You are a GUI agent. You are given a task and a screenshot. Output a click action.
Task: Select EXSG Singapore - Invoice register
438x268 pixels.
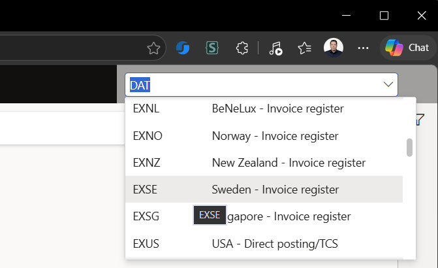(264, 216)
